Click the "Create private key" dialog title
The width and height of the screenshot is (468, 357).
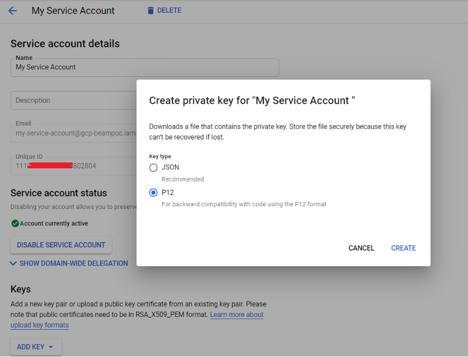(x=252, y=100)
